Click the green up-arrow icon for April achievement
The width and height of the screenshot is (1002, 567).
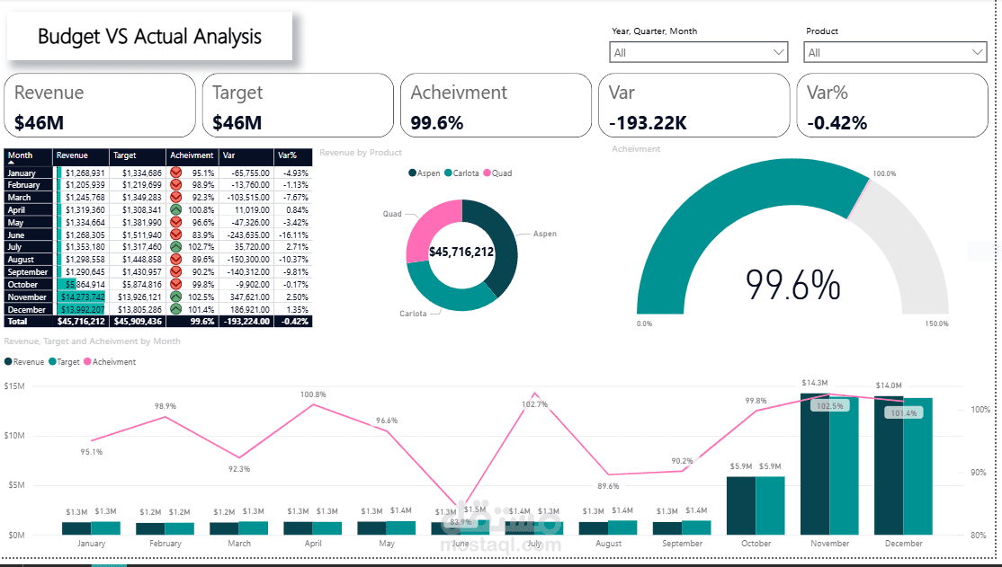tap(175, 209)
